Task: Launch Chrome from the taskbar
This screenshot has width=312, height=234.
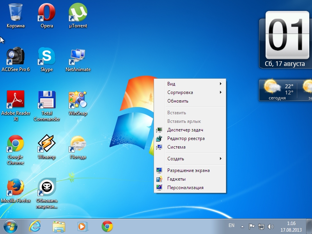Action: pos(107,227)
